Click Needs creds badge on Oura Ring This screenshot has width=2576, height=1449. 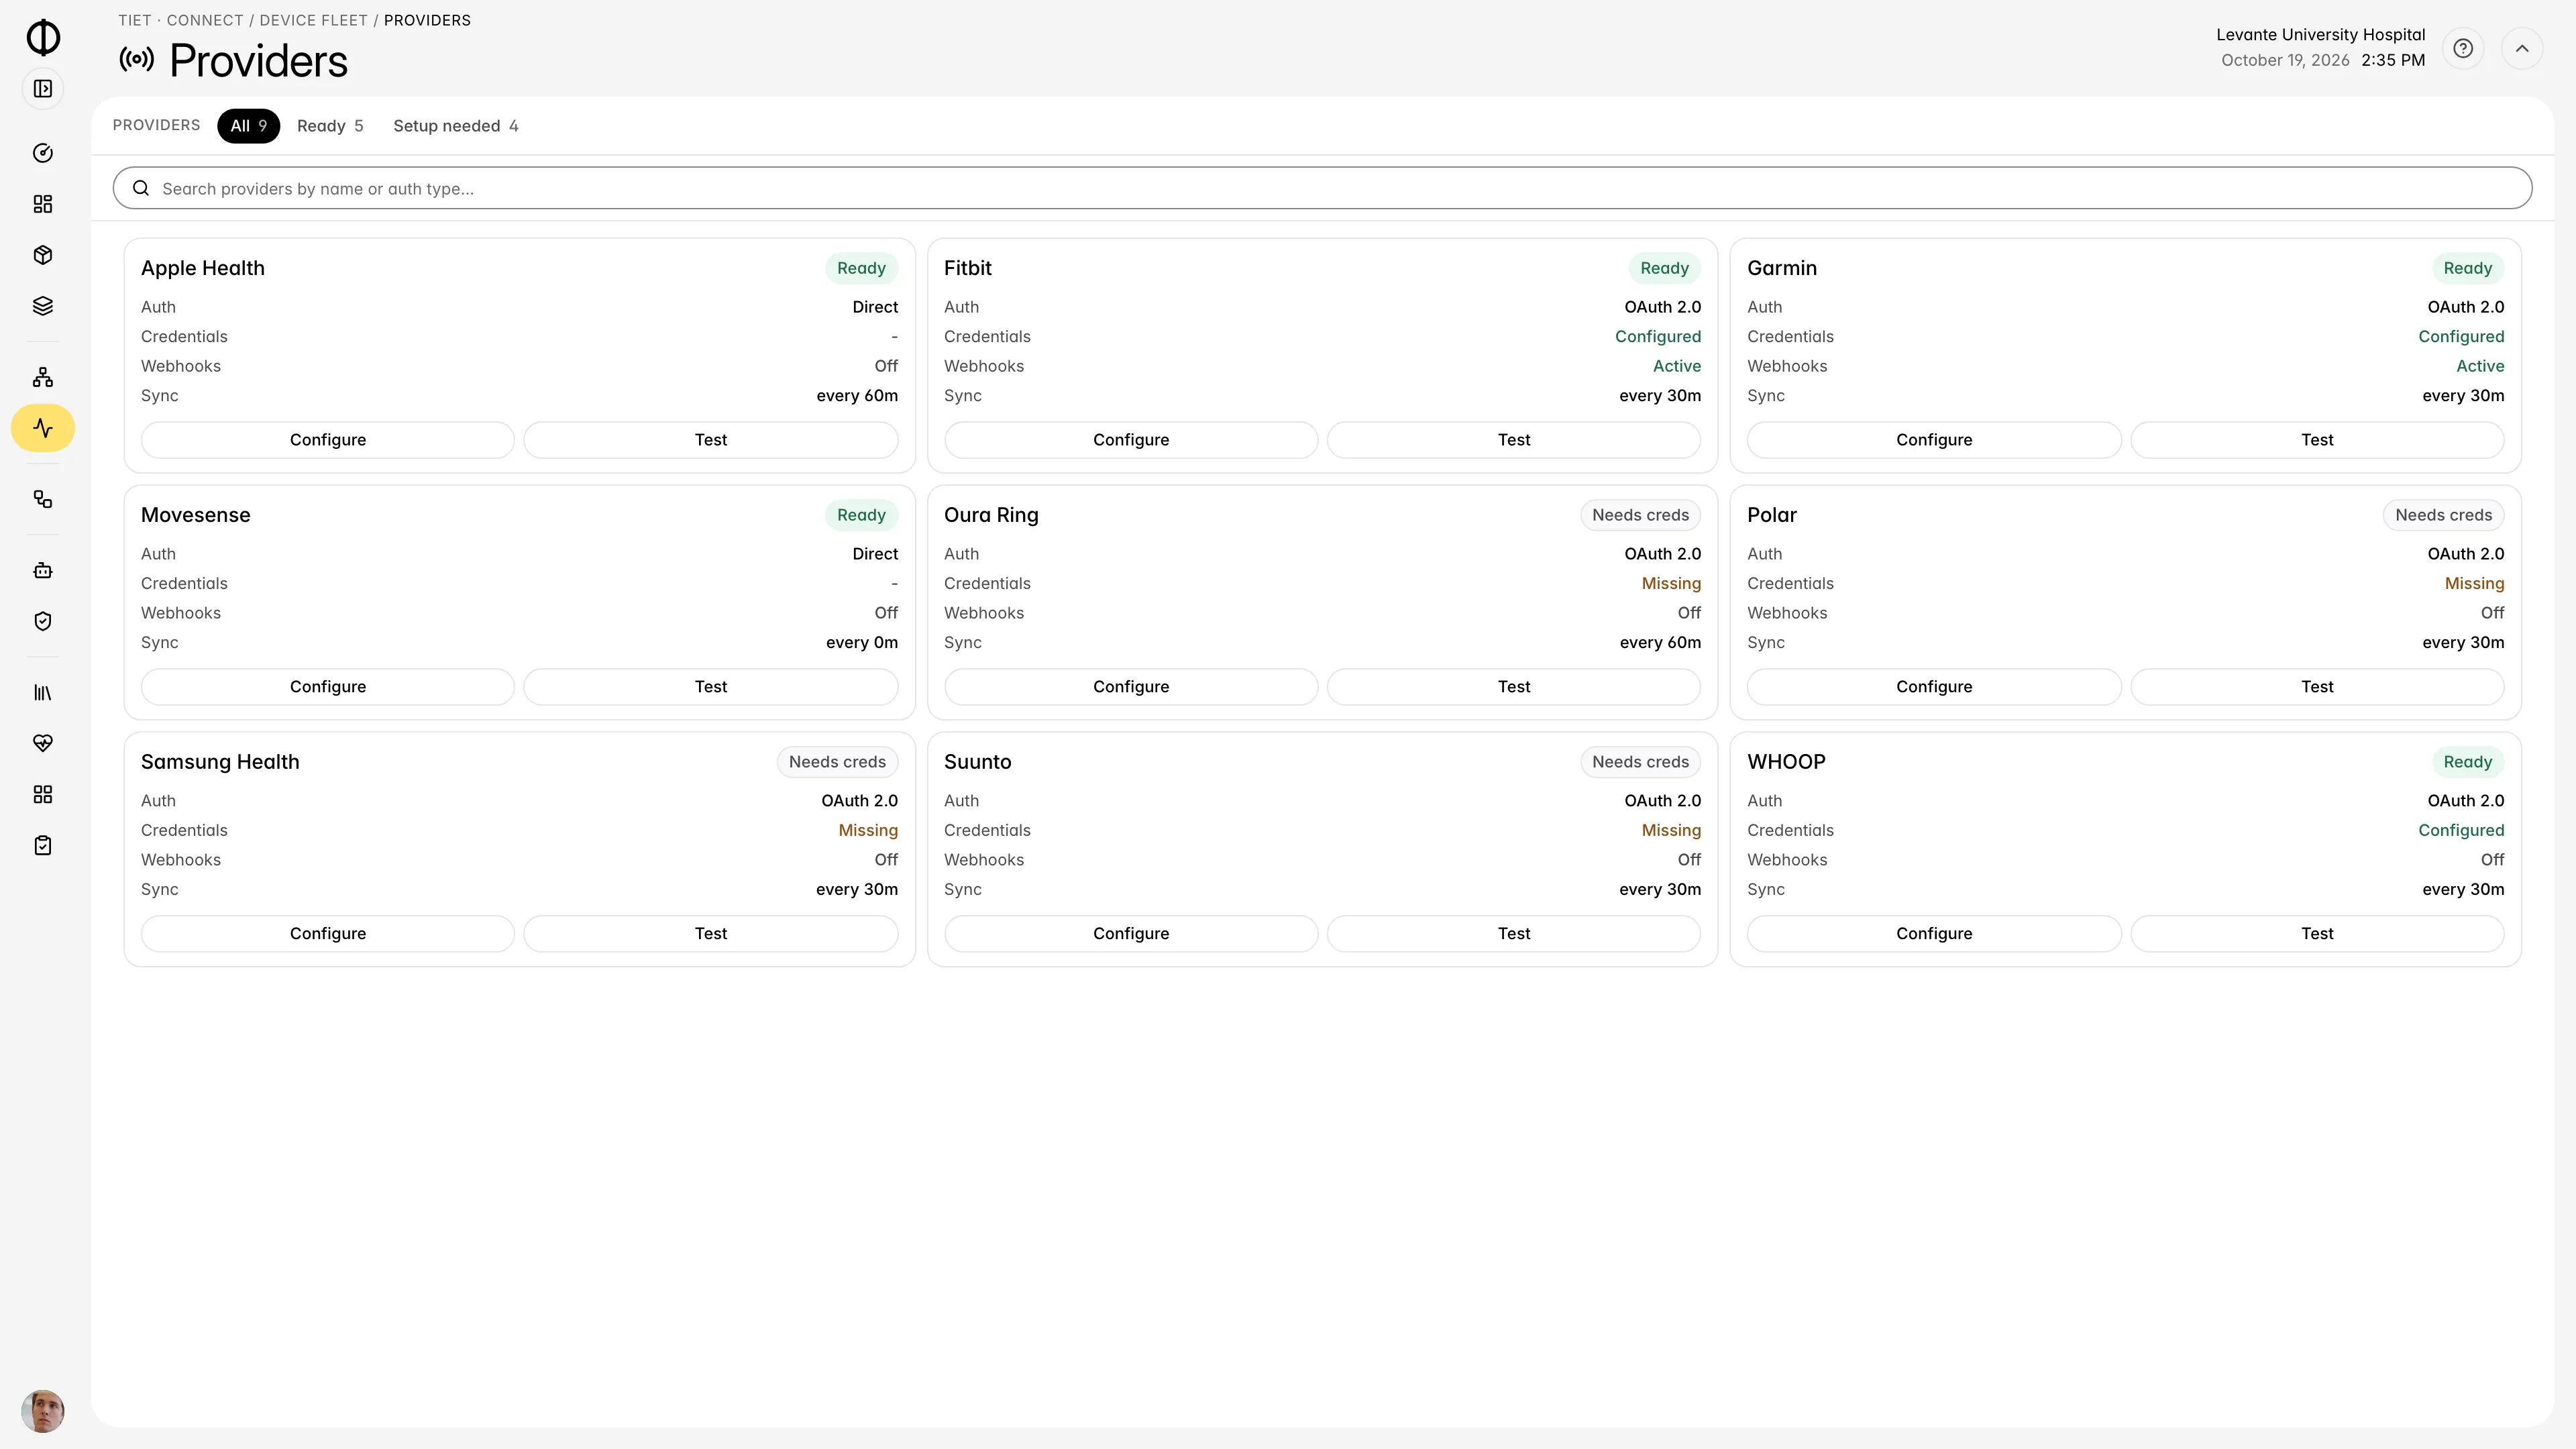tap(1640, 515)
